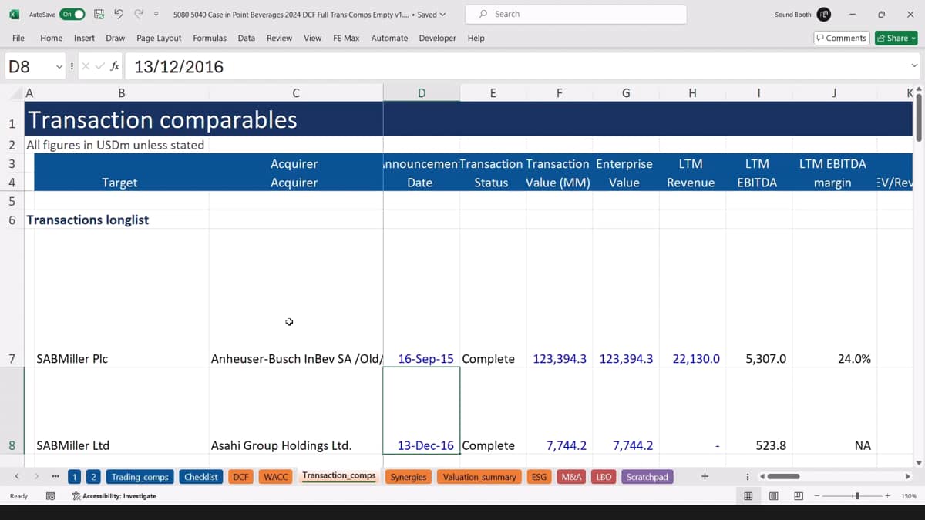Undo the last action

(119, 15)
